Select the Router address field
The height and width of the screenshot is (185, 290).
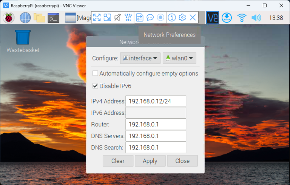[x=156, y=124]
